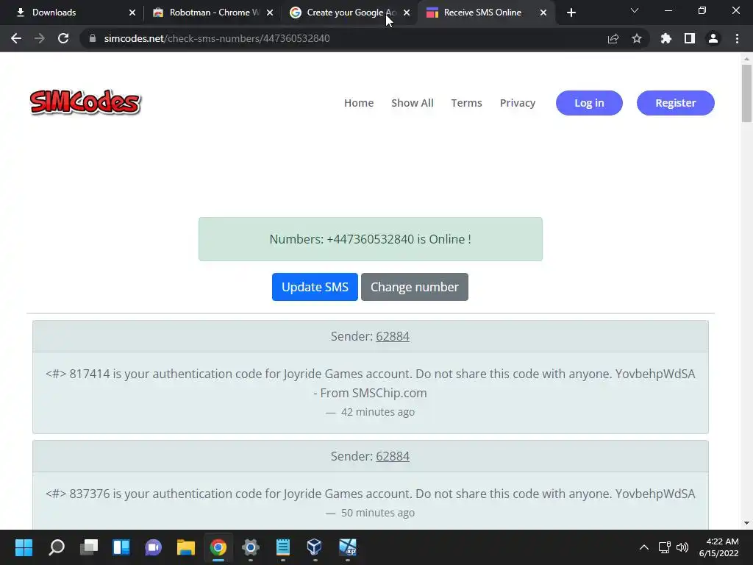
Task: Open XP virtual machine icon on taskbar
Action: [x=348, y=547]
